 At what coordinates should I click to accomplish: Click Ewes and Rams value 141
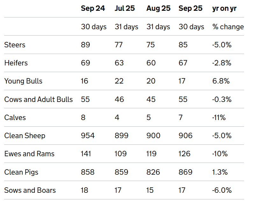(86, 154)
